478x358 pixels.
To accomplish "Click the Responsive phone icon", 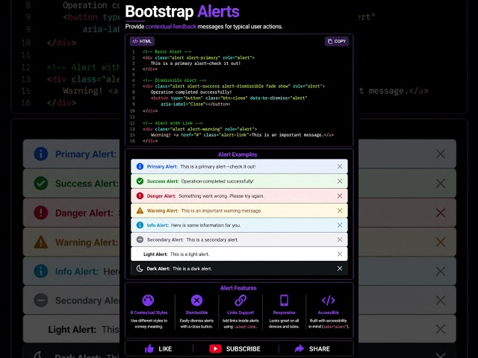I will tap(284, 301).
